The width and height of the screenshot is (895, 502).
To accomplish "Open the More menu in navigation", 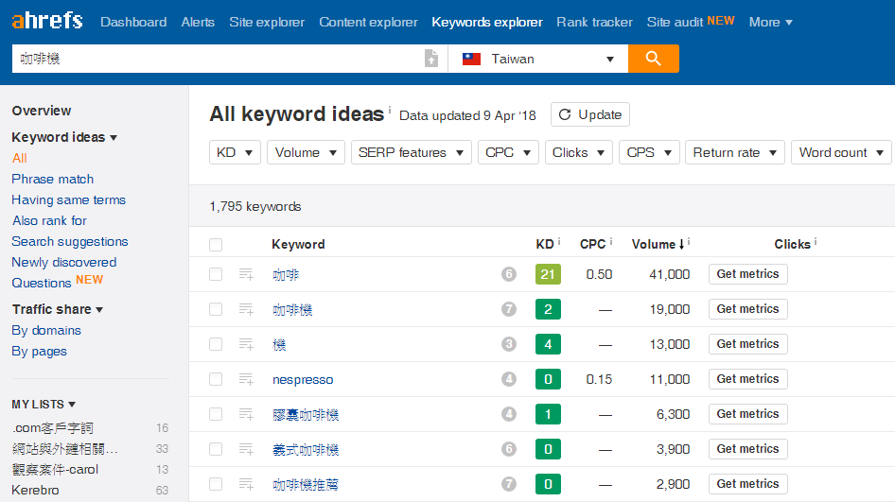I will (770, 22).
